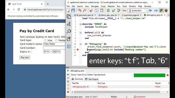Click the red X below run arrows
175x98 pixels.
point(68,92)
